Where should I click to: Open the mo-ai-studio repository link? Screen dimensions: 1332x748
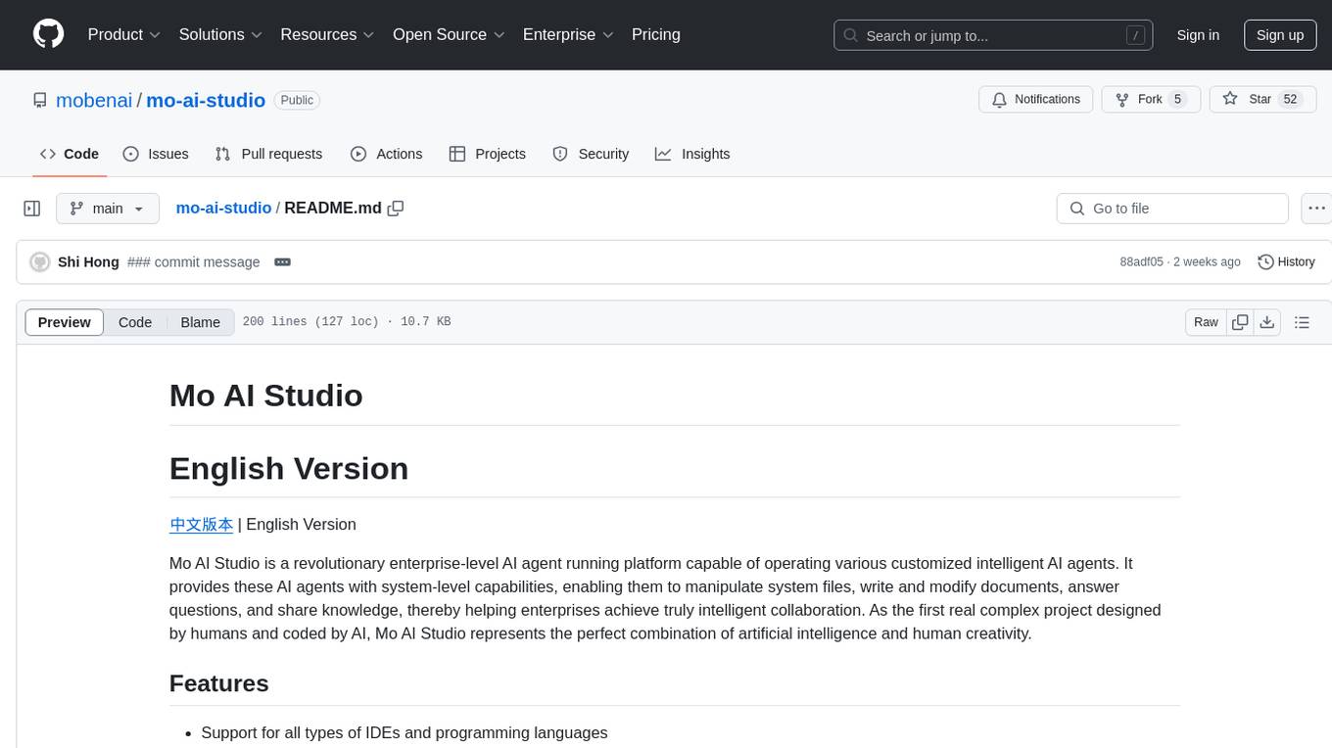206,100
